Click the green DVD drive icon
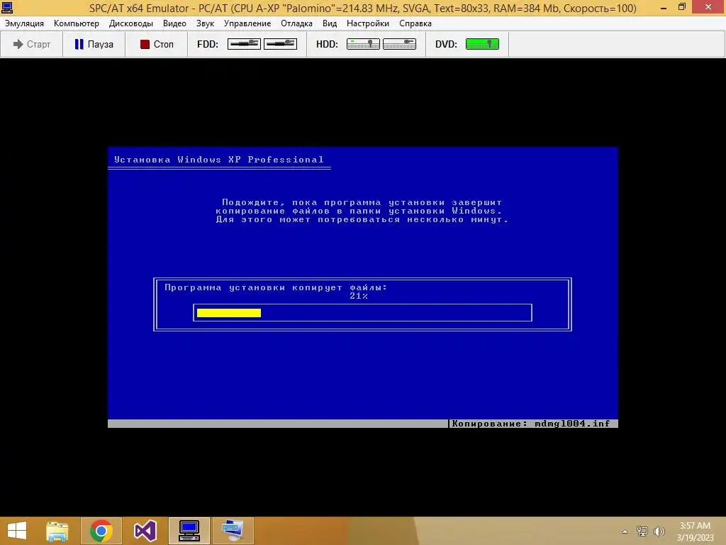This screenshot has width=726, height=545. [482, 44]
